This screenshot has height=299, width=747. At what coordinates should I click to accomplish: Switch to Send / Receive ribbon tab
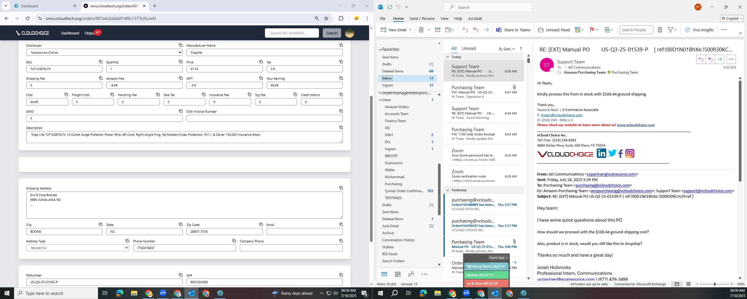click(x=422, y=18)
